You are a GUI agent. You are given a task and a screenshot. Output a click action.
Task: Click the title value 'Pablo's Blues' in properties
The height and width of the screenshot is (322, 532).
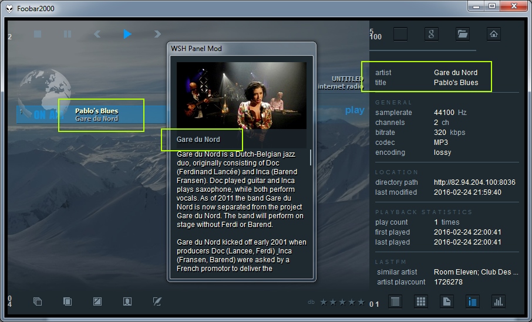coord(456,82)
